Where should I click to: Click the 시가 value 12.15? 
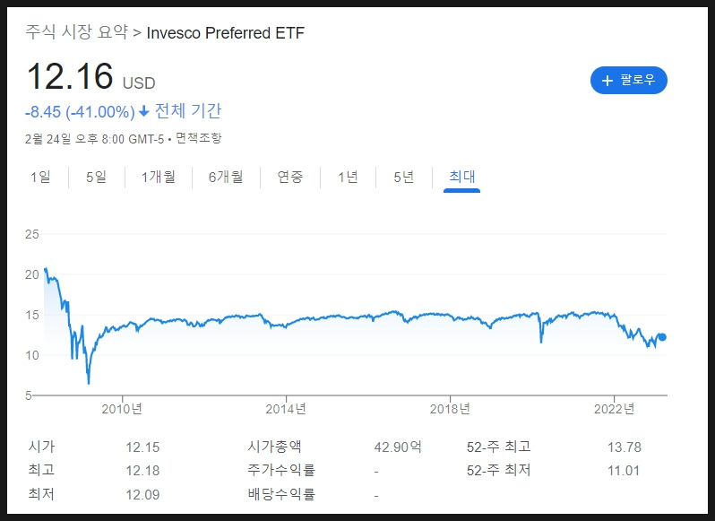coord(142,447)
